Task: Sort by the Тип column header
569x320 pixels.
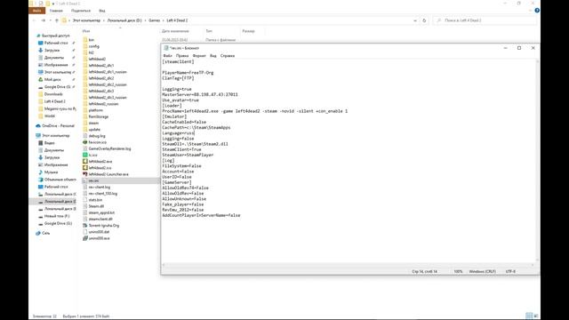Action: point(209,31)
